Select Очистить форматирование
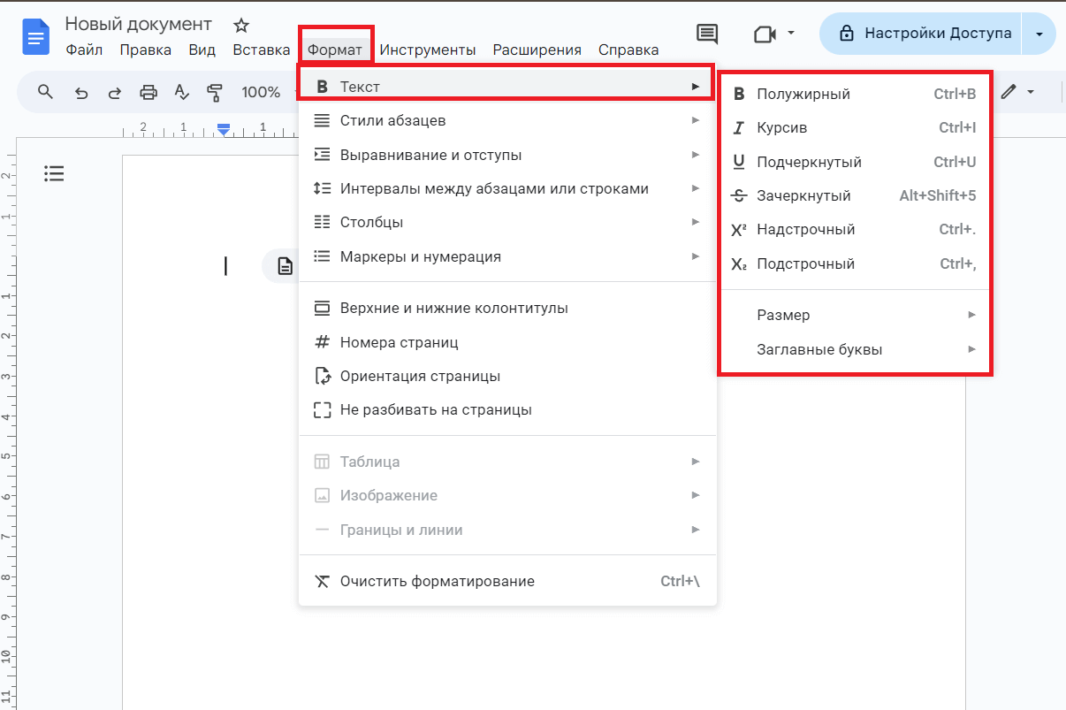1066x710 pixels. (438, 581)
